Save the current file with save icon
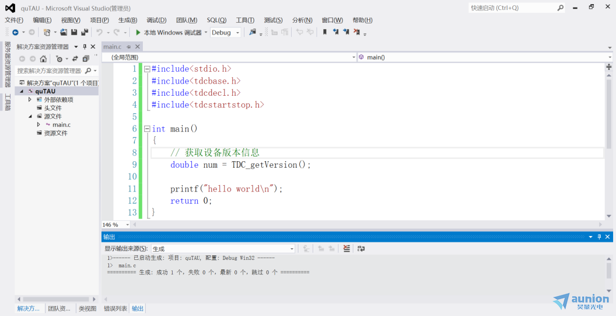Image resolution: width=616 pixels, height=316 pixels. click(x=74, y=32)
